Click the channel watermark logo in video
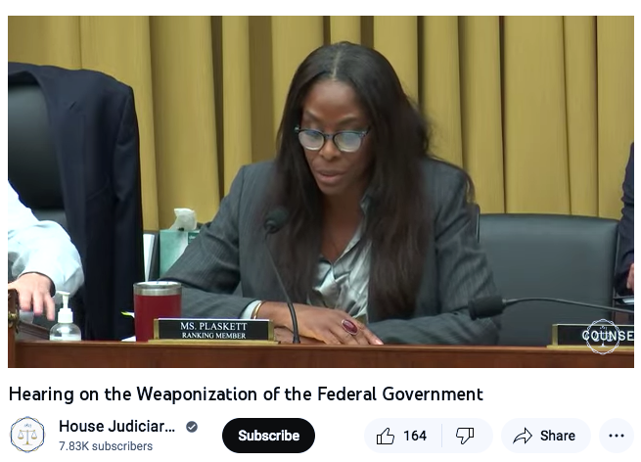Viewport: 641px width, 462px height. point(603,337)
